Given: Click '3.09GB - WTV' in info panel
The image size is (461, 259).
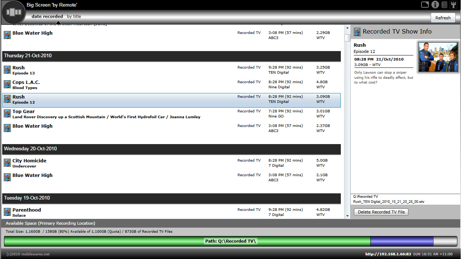Looking at the screenshot, I should (367, 65).
